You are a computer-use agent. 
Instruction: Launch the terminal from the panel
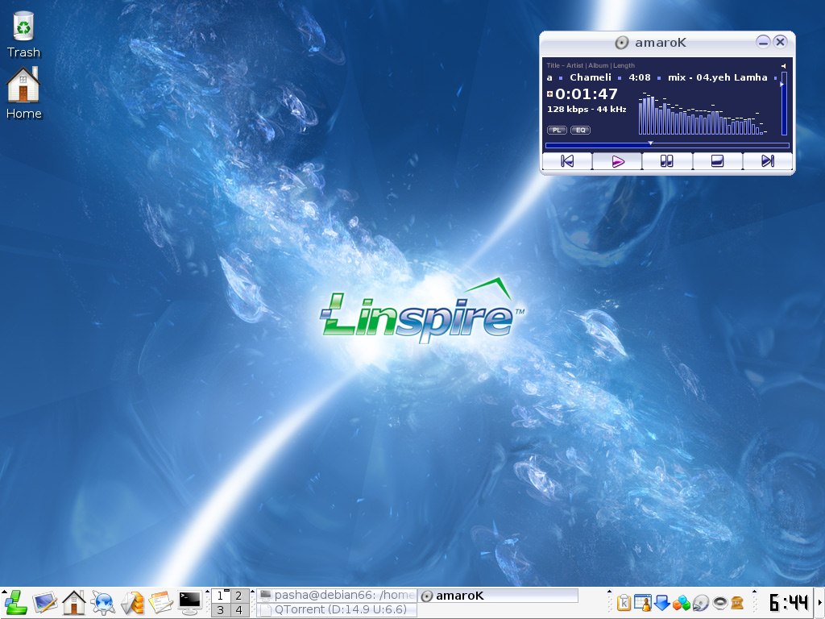[x=189, y=603]
